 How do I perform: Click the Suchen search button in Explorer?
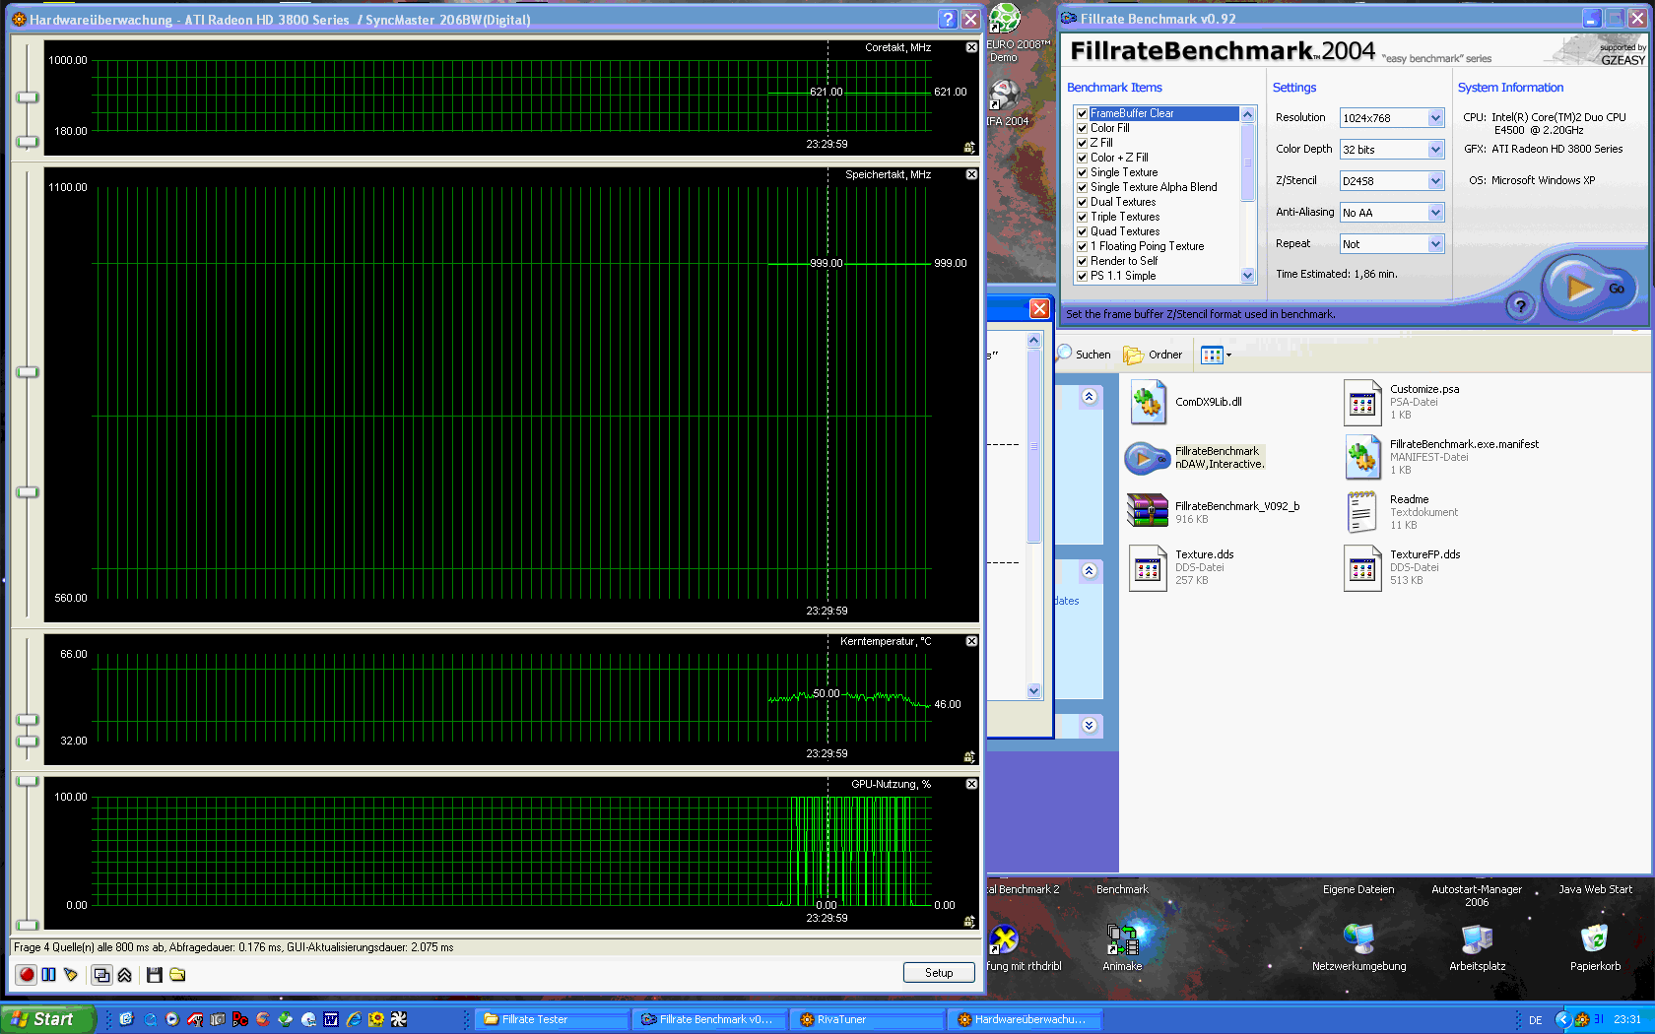point(1084,355)
